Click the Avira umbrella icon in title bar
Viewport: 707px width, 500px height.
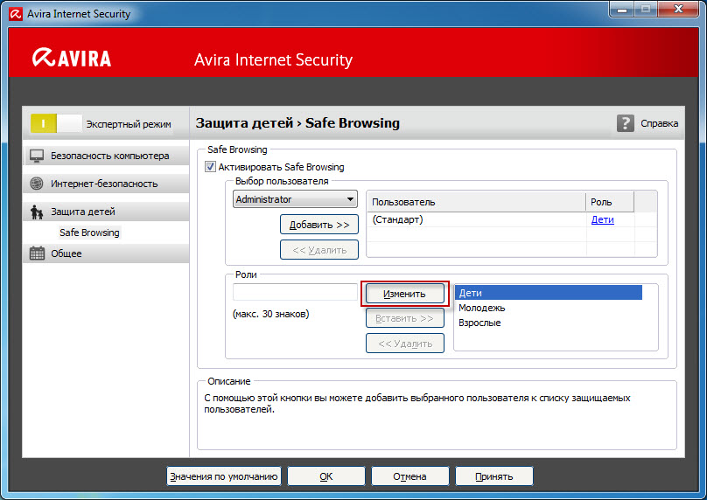tap(16, 14)
